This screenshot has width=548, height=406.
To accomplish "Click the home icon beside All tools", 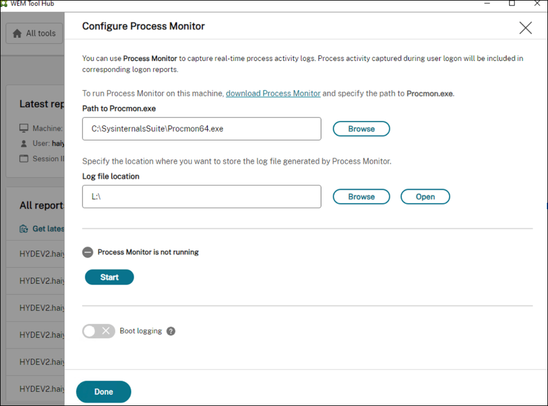I will 17,33.
